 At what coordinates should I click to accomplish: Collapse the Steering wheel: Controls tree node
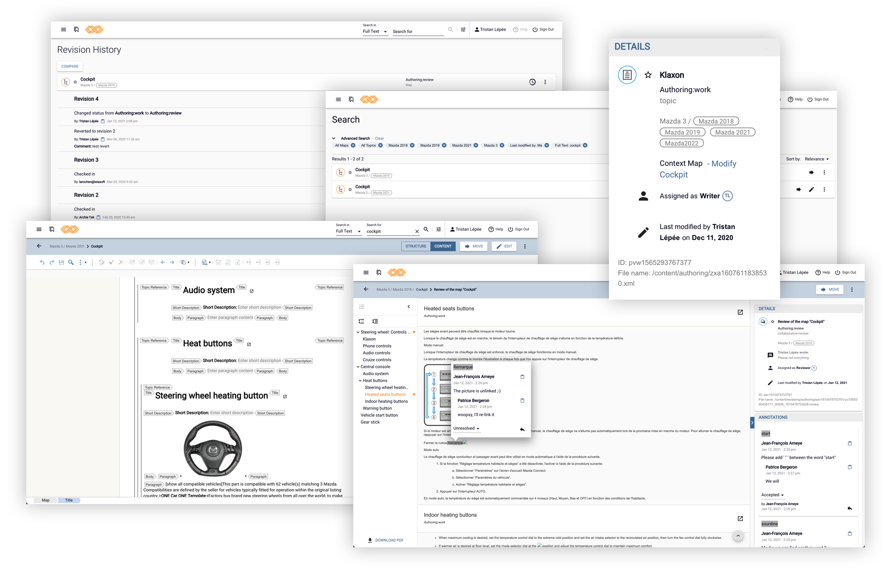click(358, 332)
